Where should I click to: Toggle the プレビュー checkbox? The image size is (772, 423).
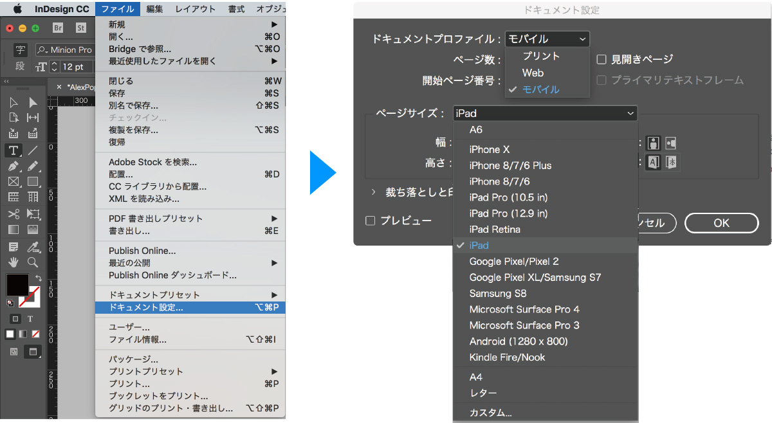[x=370, y=221]
